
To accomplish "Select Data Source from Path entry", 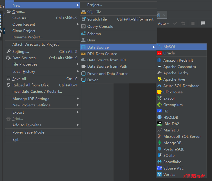I will (x=118, y=66).
